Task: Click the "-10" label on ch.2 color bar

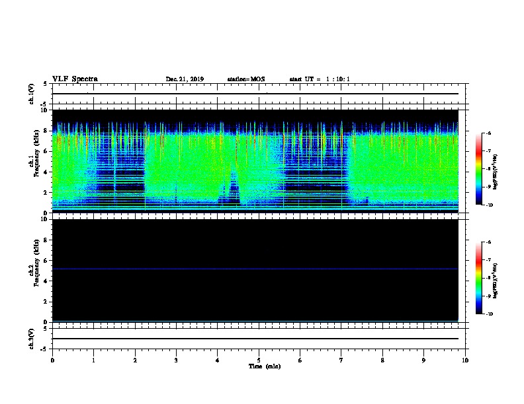Action: 489,314
